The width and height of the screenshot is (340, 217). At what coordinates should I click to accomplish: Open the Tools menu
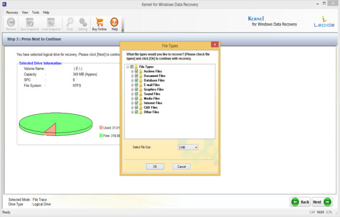pyautogui.click(x=36, y=13)
